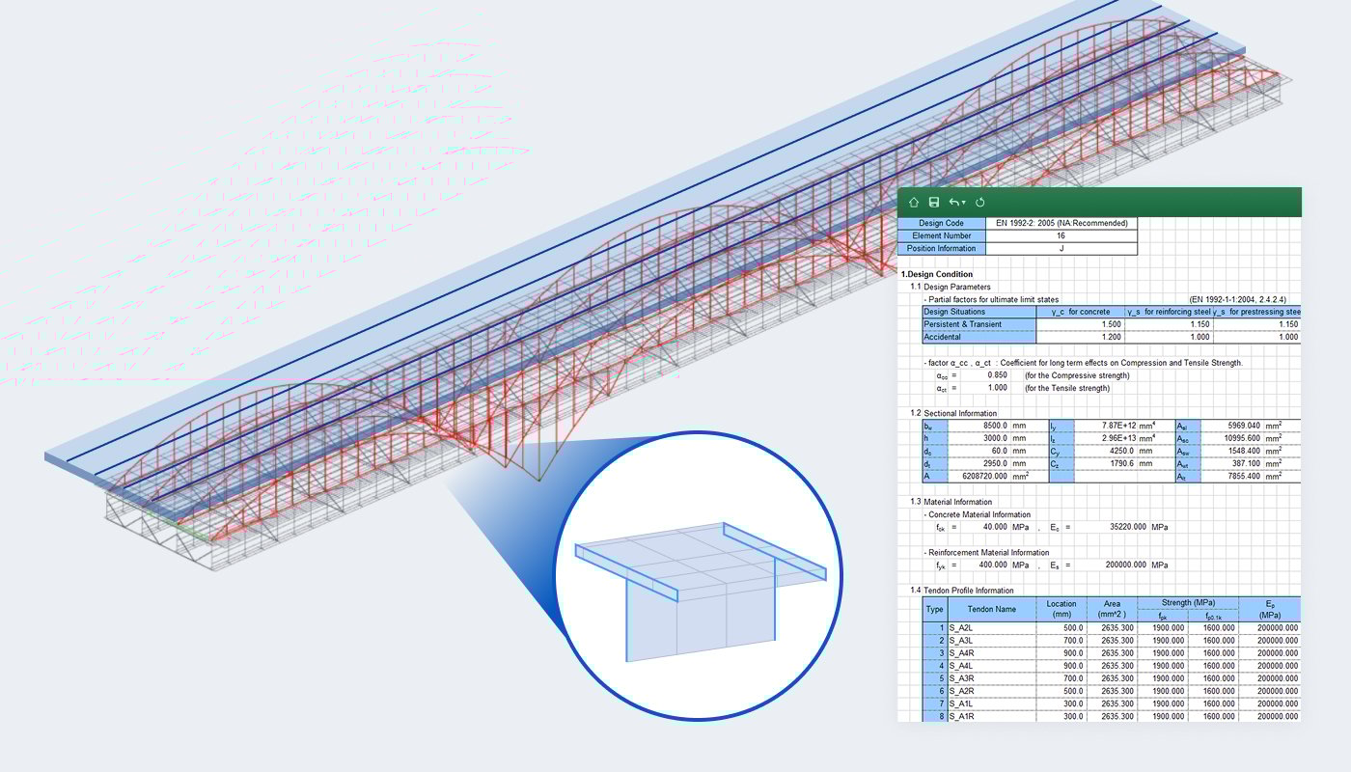Click the Save disk icon
1351x772 pixels.
click(x=934, y=203)
